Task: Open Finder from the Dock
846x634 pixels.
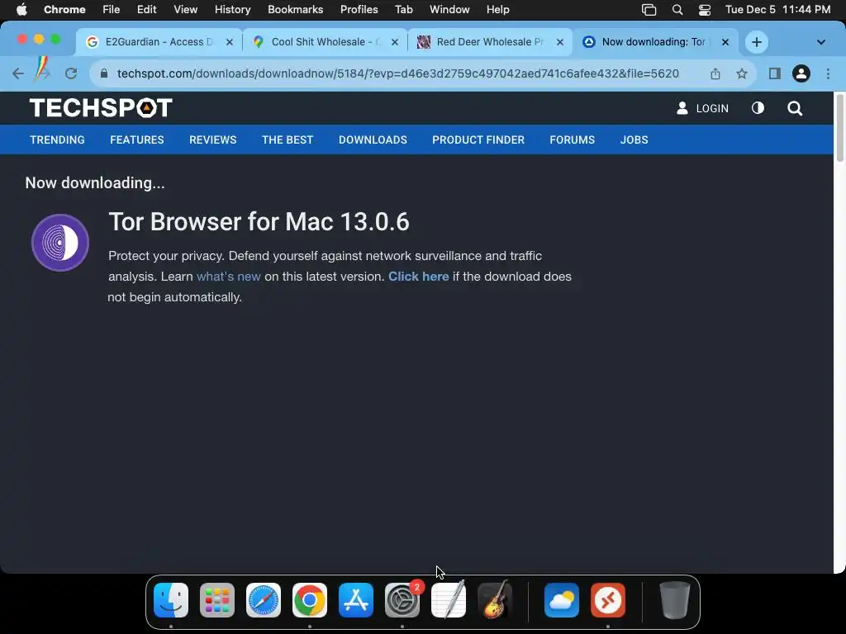Action: [171, 600]
